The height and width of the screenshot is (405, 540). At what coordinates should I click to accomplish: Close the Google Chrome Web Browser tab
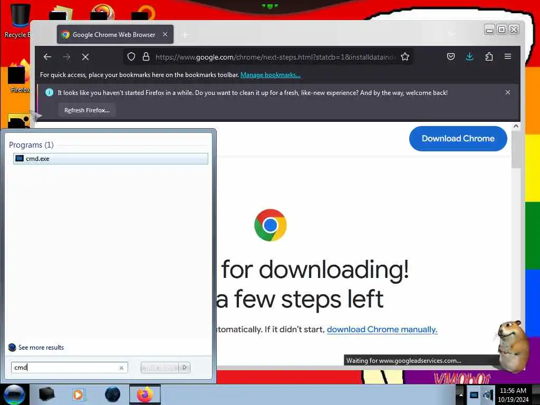click(x=165, y=34)
